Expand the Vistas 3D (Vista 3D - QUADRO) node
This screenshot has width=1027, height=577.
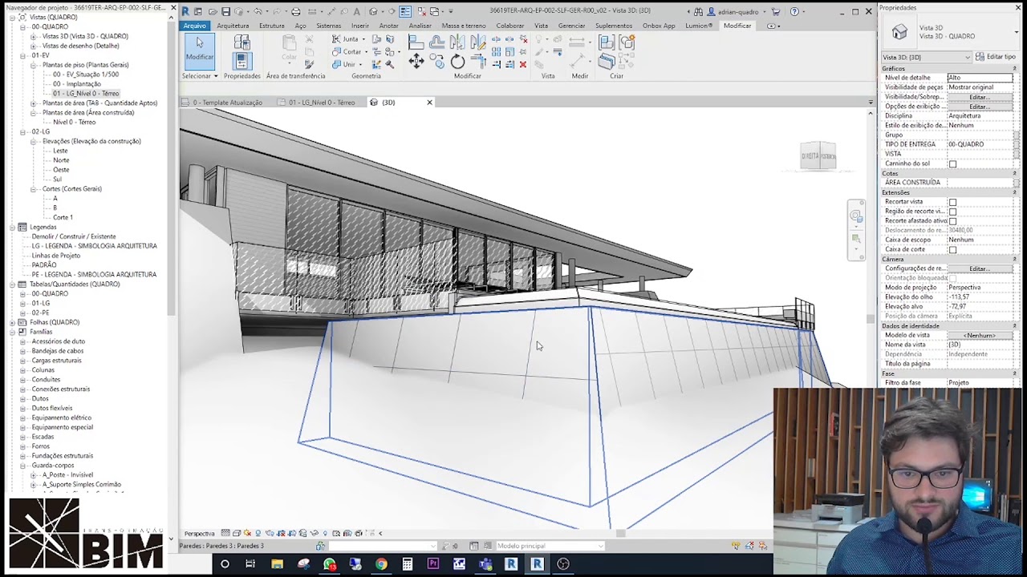[x=33, y=36]
